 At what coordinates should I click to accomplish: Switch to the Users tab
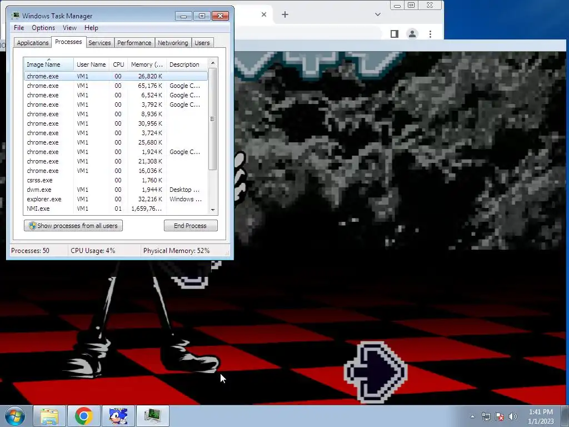point(202,42)
